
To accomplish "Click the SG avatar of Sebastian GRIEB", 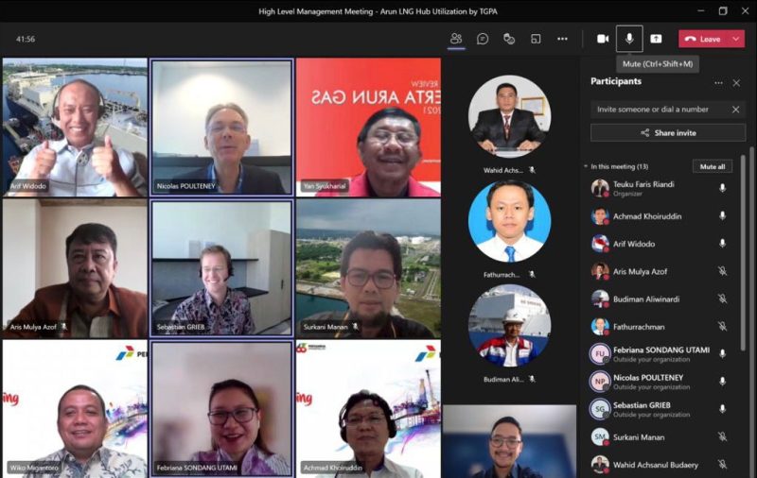I will click(x=600, y=409).
